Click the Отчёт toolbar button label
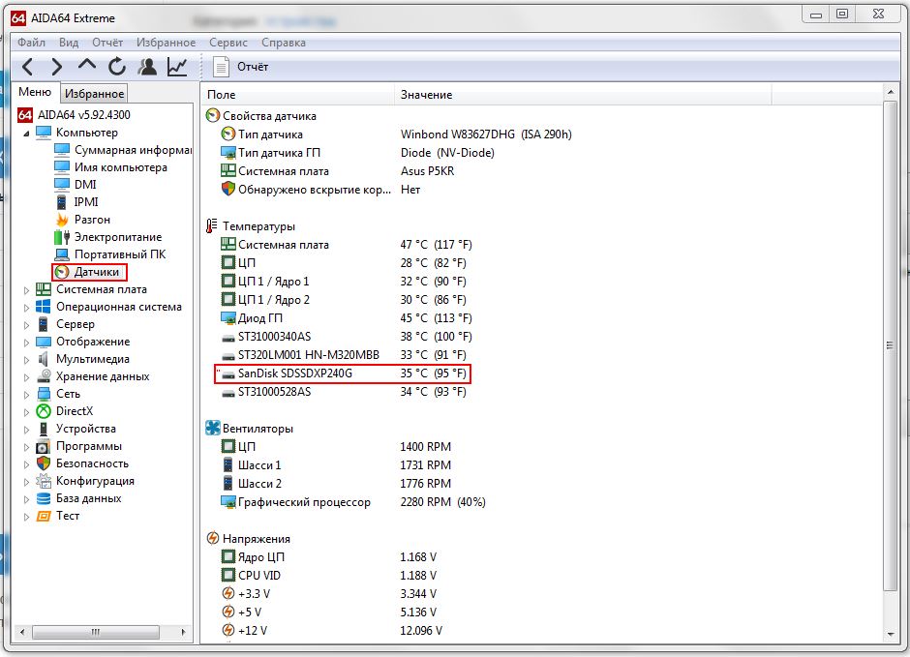Screen dimensions: 910x657 click(x=253, y=67)
